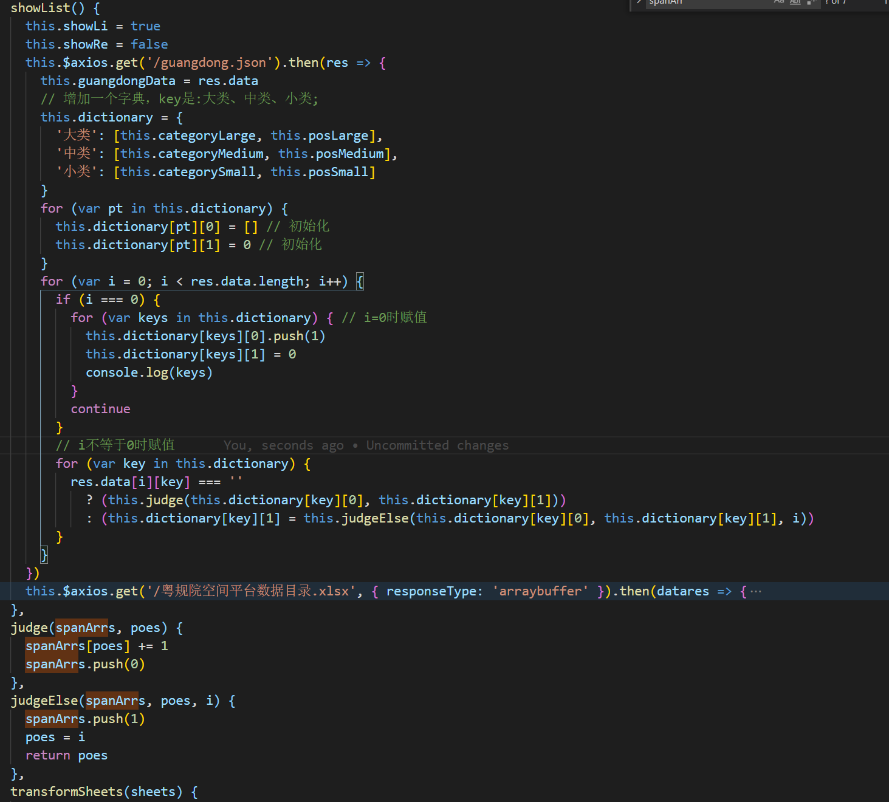Click the 'continue' keyword
Image resolution: width=889 pixels, height=802 pixels.
click(100, 409)
